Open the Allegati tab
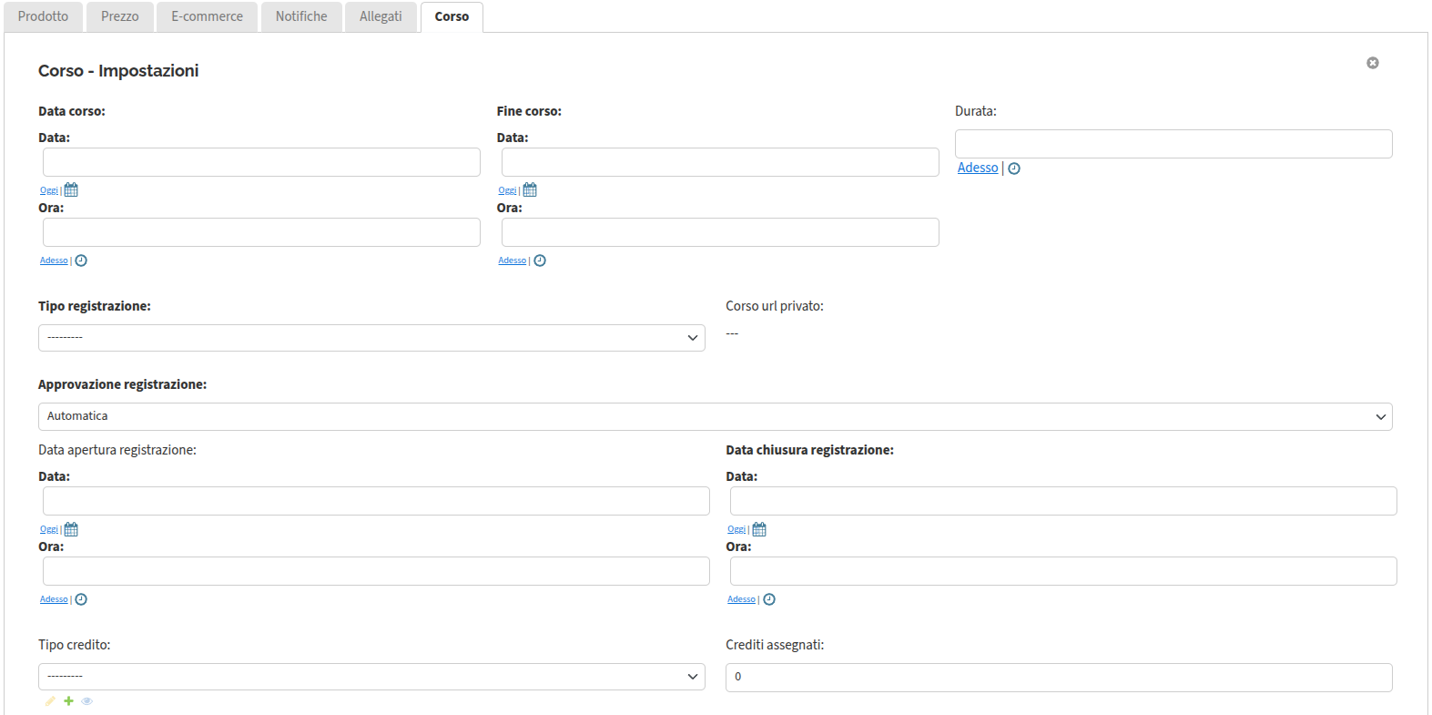 (x=381, y=16)
